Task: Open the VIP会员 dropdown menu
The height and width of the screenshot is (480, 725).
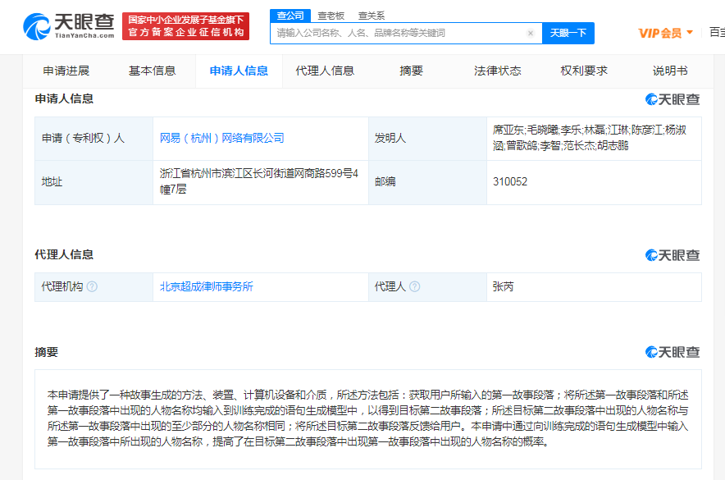Action: [665, 33]
